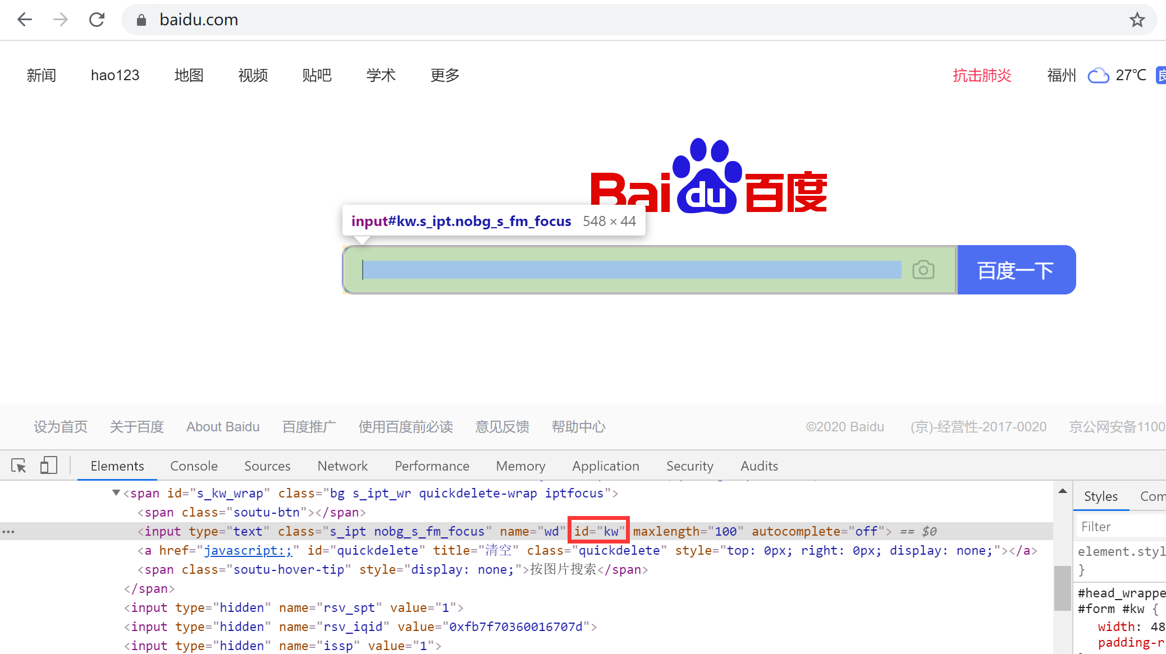Image resolution: width=1166 pixels, height=654 pixels.
Task: Click the Baidu logo
Action: click(x=708, y=176)
